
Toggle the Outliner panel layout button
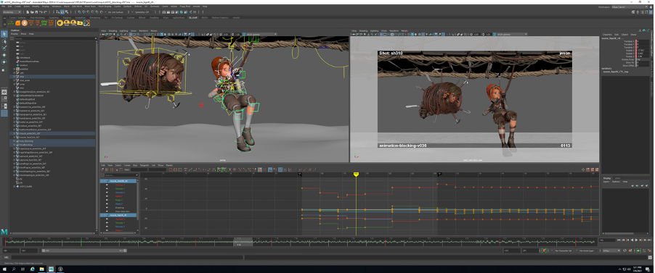point(4,113)
